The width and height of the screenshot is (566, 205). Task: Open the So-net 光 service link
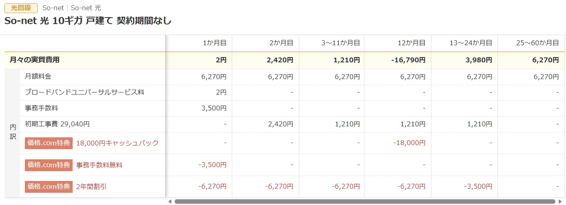[86, 8]
